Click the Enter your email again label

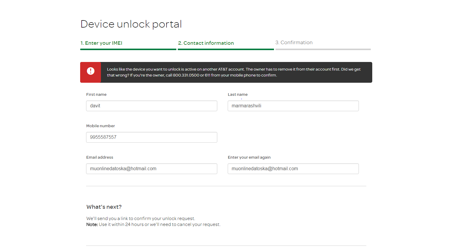pos(249,157)
